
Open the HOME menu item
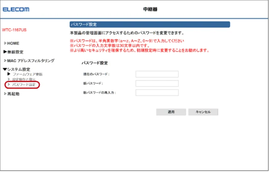13,44
